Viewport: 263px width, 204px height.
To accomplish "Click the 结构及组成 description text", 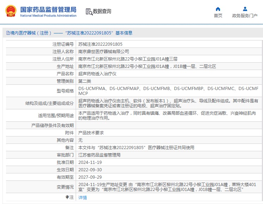I will [x=168, y=103].
